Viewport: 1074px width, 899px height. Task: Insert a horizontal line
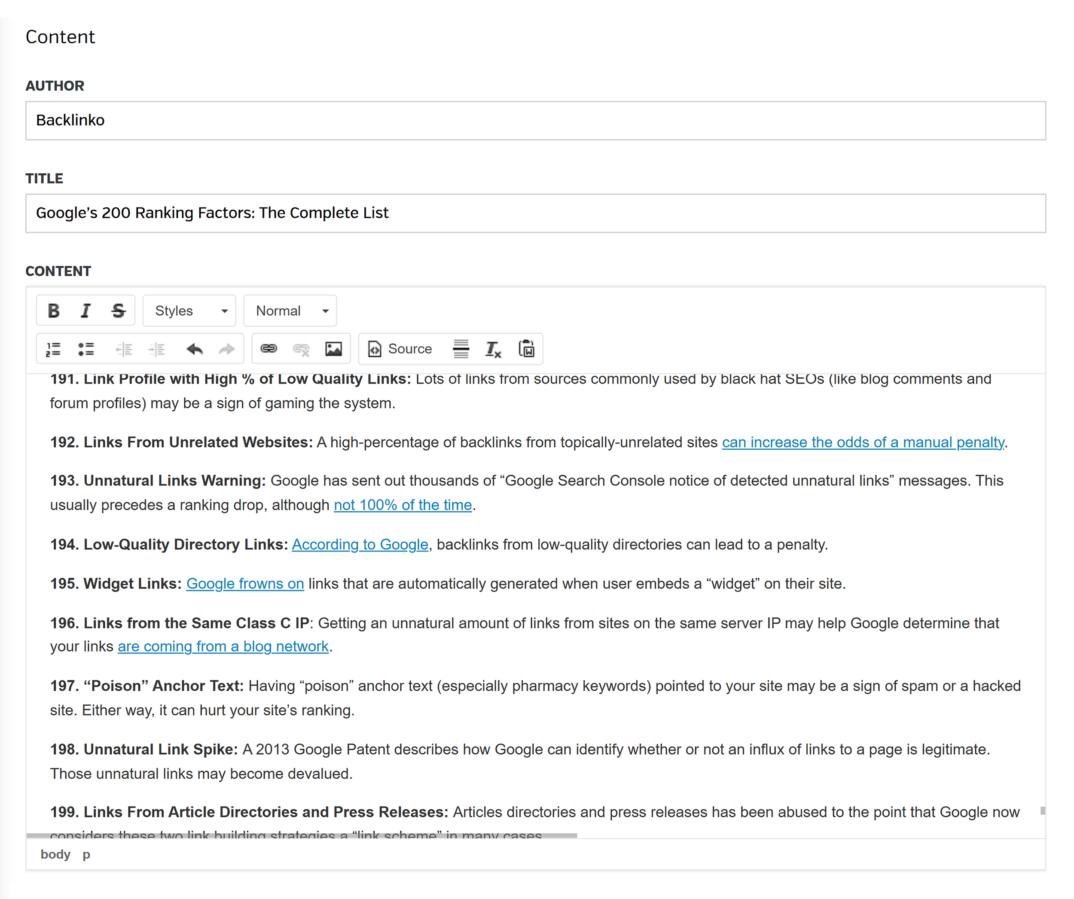(x=461, y=349)
